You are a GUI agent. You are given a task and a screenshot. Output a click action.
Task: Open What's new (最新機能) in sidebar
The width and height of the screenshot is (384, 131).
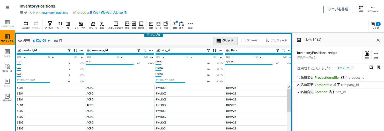coord(7,98)
